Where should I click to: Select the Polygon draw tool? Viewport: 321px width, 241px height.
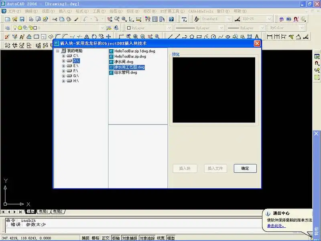(x=192, y=37)
